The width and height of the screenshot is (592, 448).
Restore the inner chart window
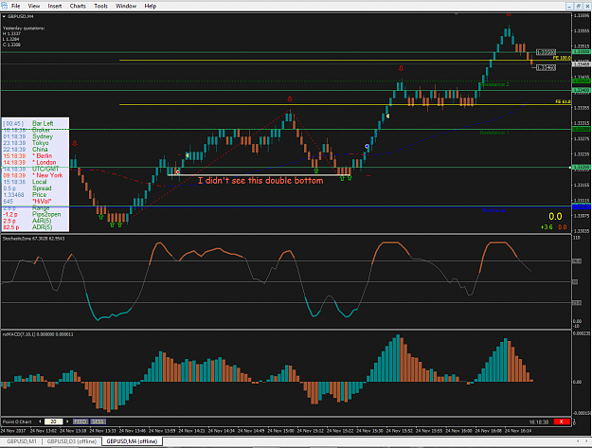click(579, 6)
